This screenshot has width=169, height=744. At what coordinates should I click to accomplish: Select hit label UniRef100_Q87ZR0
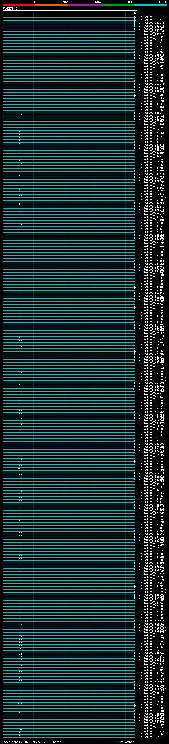tap(151, 313)
